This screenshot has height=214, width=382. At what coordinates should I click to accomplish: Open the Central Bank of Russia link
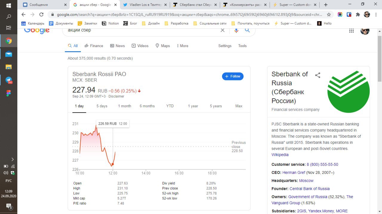(x=309, y=189)
